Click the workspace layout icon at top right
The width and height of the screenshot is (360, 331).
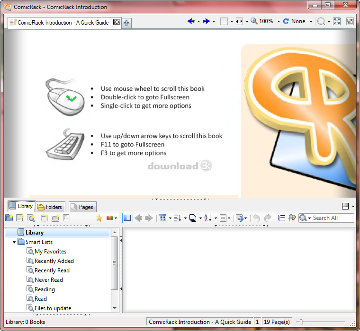point(350,21)
